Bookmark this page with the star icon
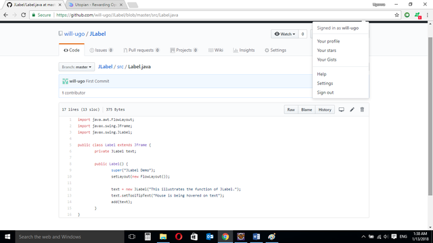Screen dimensions: 433x243 click(x=397, y=15)
